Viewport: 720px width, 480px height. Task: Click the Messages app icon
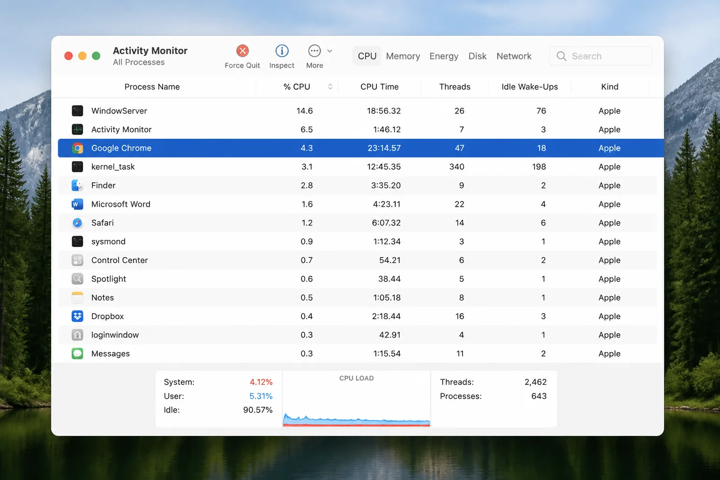[x=77, y=353]
